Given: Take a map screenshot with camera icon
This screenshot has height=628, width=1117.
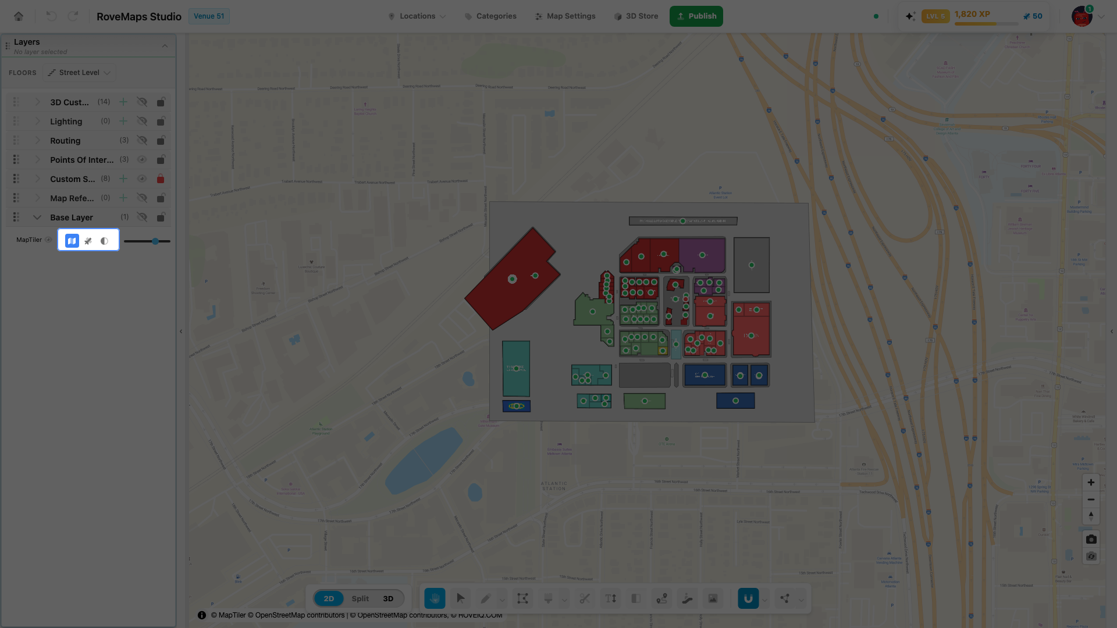Looking at the screenshot, I should point(1091,539).
